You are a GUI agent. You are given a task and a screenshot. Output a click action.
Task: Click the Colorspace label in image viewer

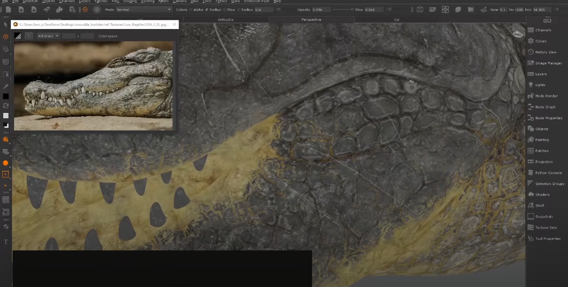(x=108, y=36)
